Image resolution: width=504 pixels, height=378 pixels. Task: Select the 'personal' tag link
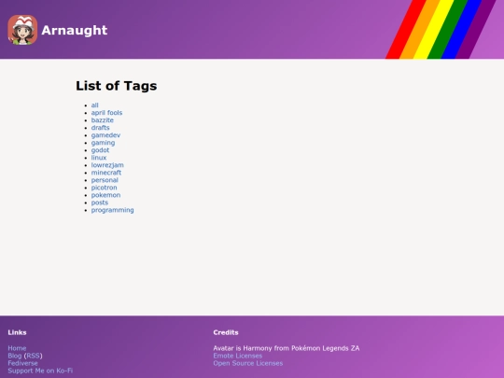pos(105,180)
